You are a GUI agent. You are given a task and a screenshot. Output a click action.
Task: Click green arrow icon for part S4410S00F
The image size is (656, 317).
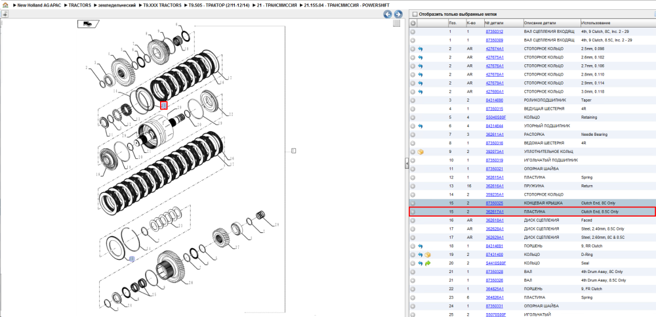[x=428, y=263]
